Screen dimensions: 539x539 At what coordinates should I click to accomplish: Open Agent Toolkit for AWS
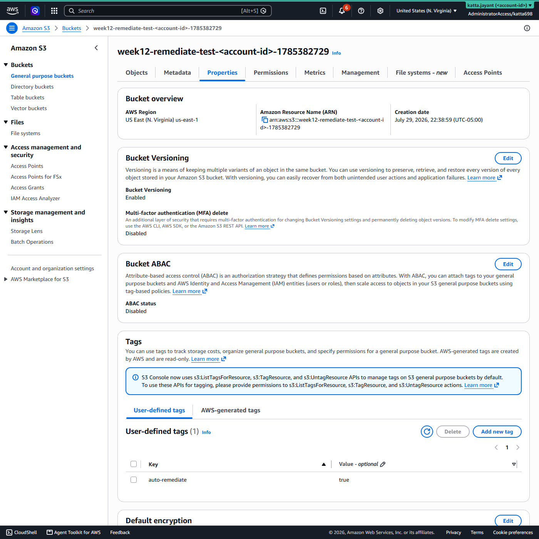[x=74, y=532]
